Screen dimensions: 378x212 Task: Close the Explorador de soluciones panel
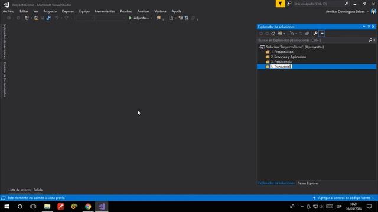(x=373, y=26)
